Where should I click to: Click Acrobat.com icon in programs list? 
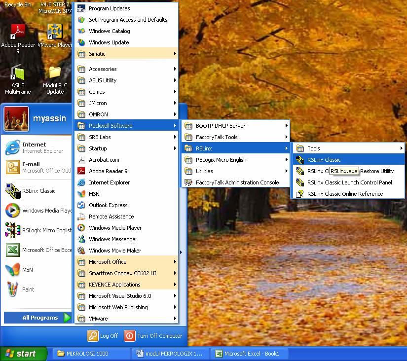point(81,160)
